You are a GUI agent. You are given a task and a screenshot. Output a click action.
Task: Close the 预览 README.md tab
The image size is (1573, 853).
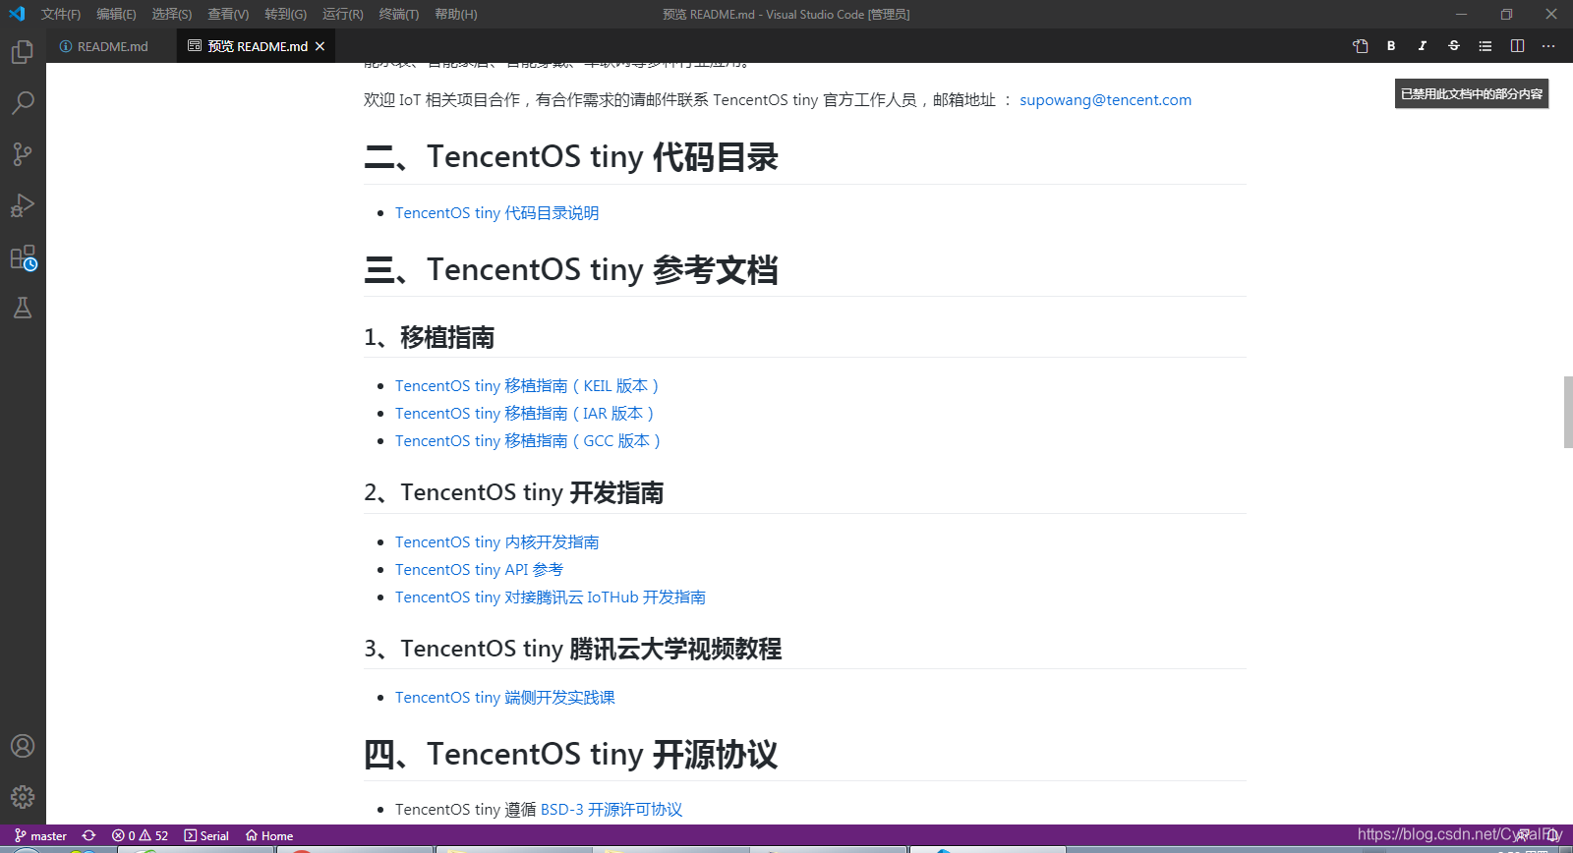320,46
